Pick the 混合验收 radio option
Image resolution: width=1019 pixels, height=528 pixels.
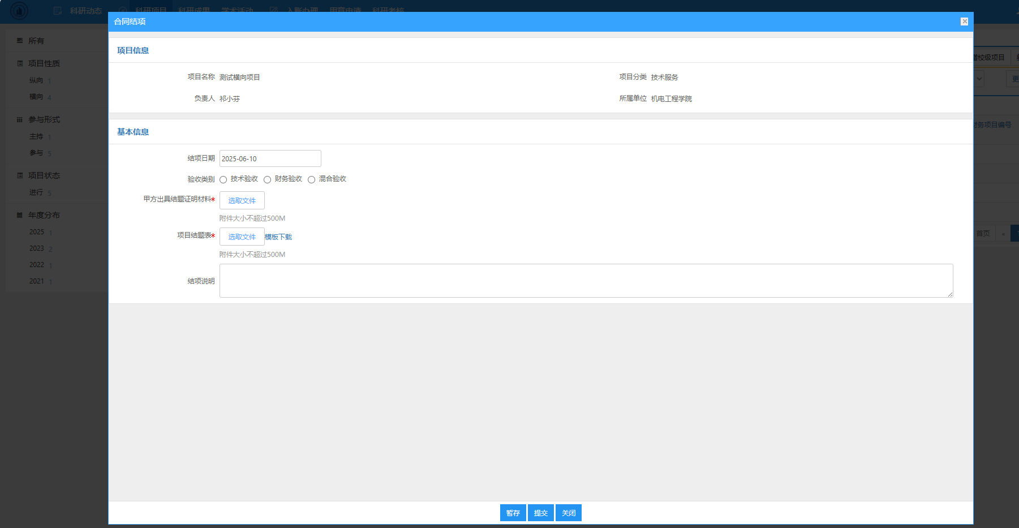[311, 179]
